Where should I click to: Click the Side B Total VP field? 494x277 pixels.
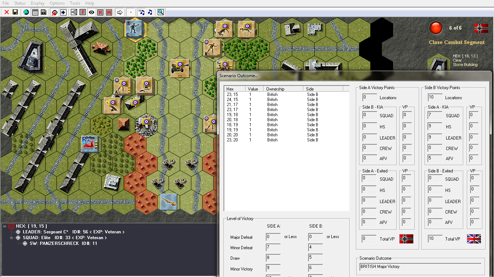click(435, 239)
